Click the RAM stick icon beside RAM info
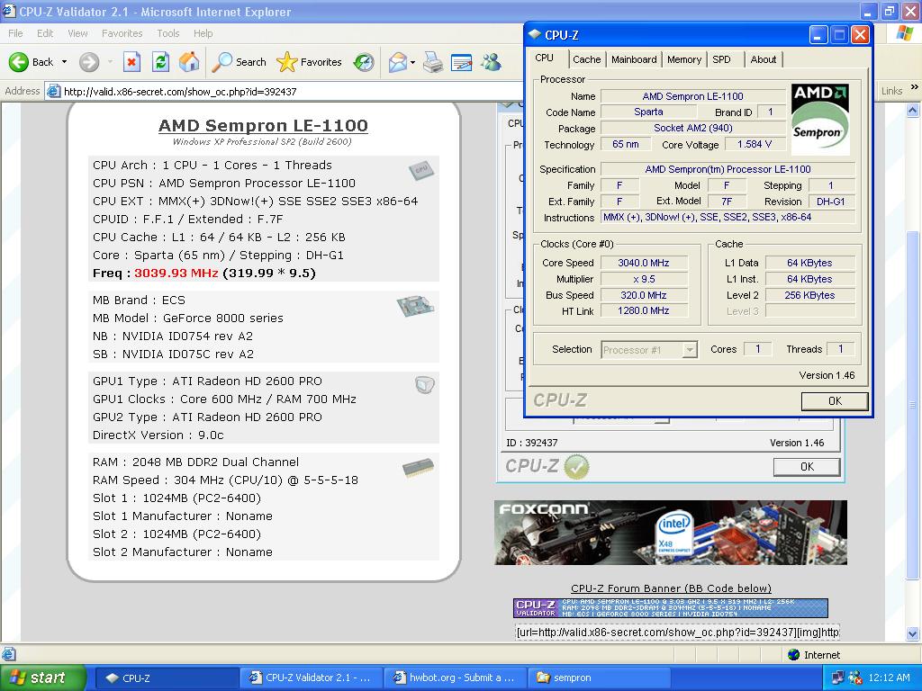The image size is (922, 691). point(418,468)
